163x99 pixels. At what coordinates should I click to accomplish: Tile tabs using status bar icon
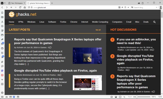click(120, 97)
